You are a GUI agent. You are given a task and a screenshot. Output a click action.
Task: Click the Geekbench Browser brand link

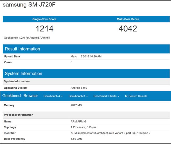(20, 96)
